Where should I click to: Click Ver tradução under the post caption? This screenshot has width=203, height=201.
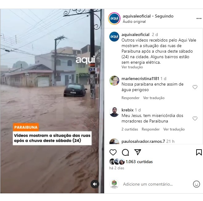click(132, 67)
